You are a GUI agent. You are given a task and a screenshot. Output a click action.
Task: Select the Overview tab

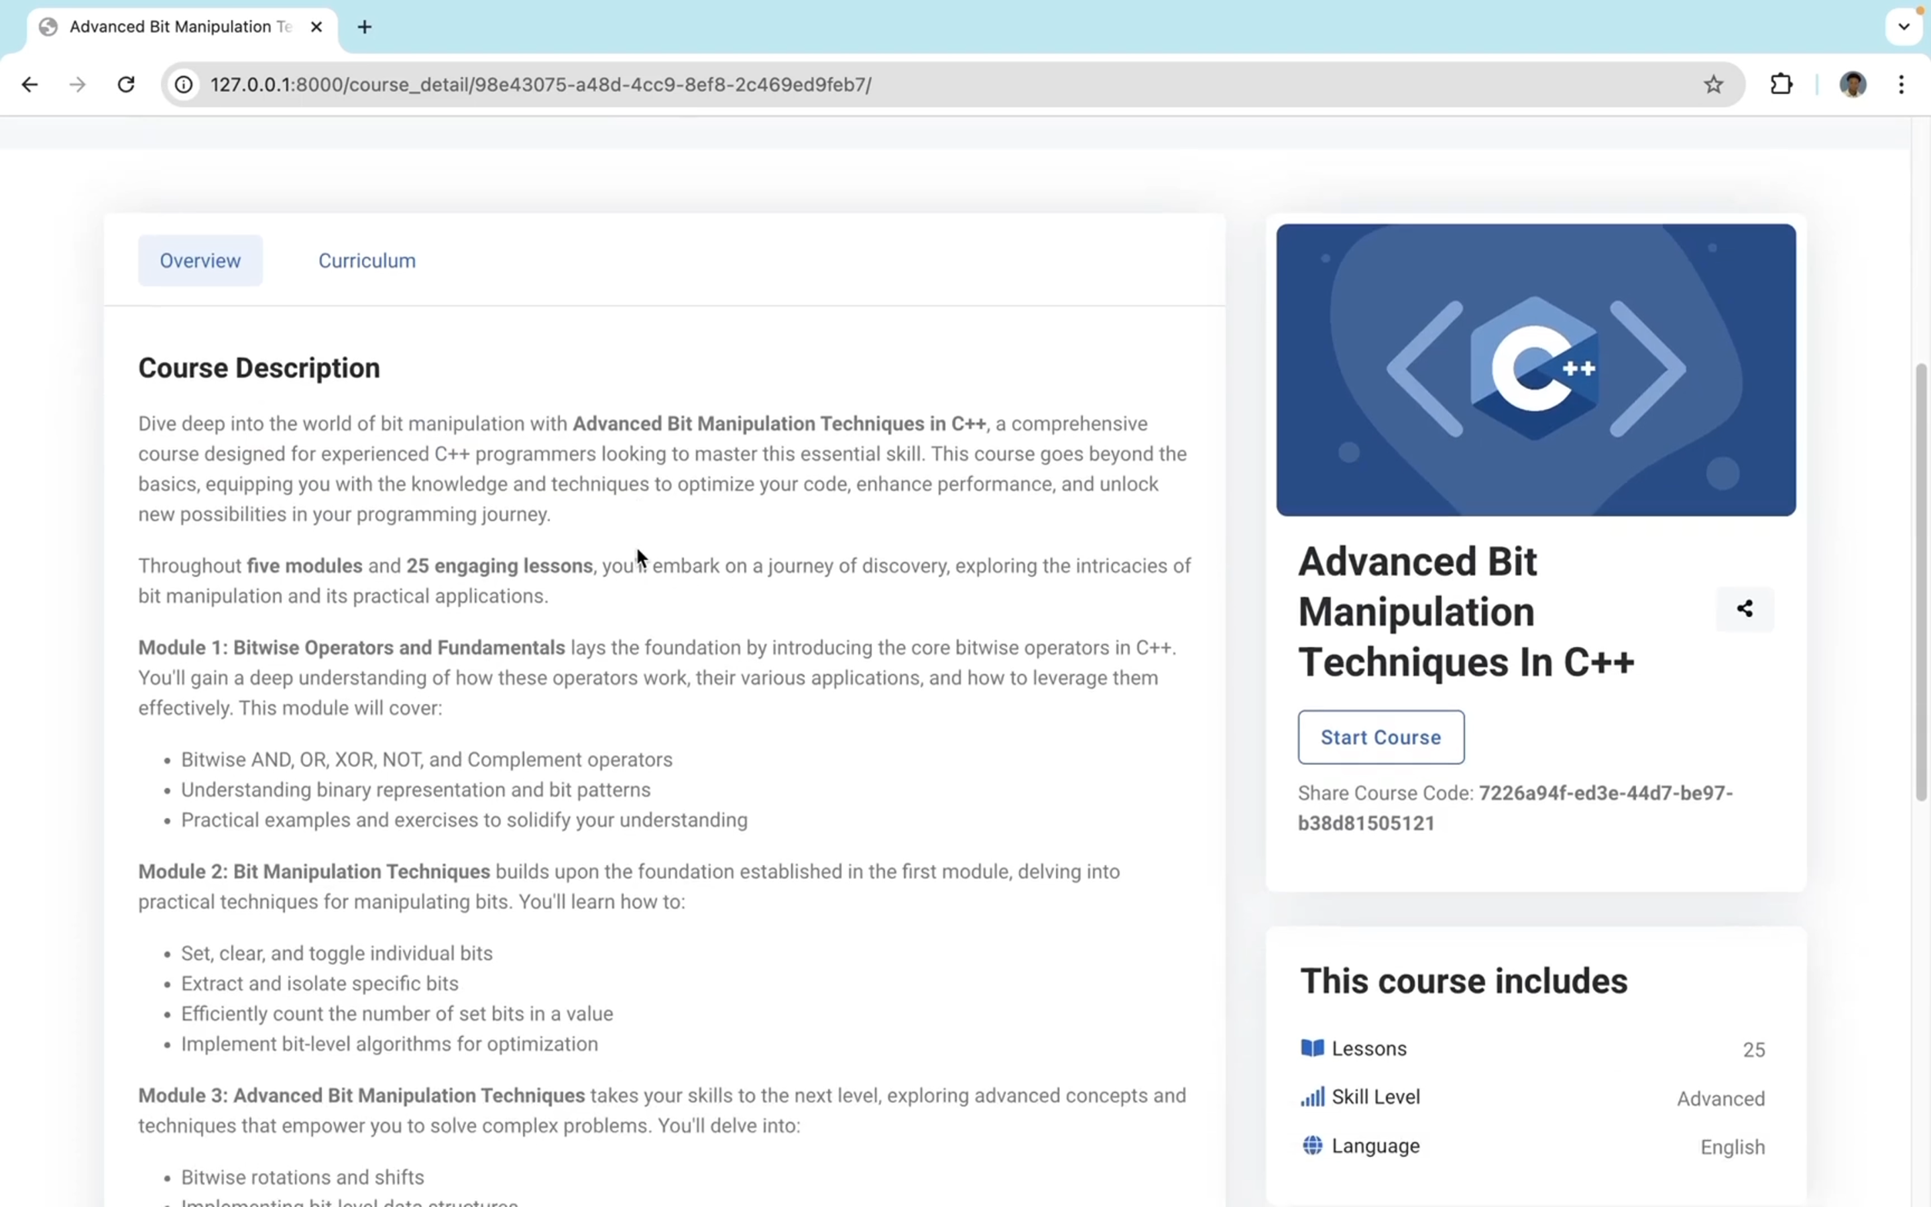[200, 260]
